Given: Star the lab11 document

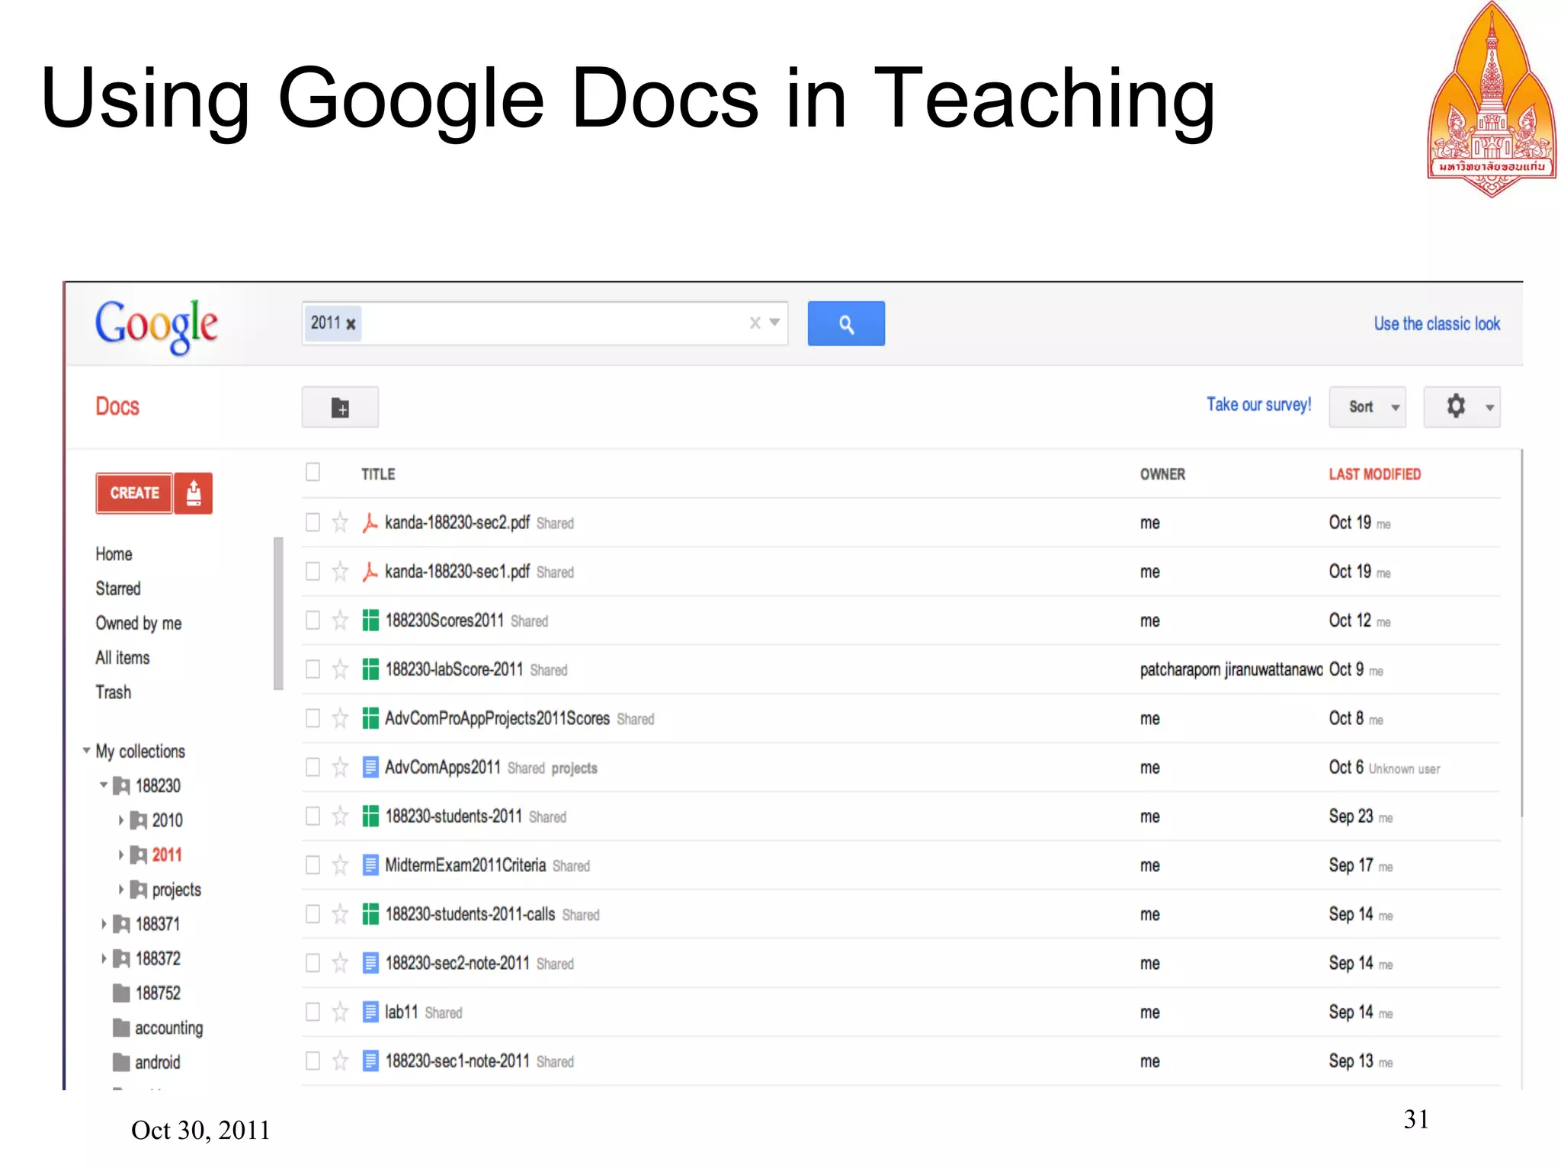Looking at the screenshot, I should 340,1012.
